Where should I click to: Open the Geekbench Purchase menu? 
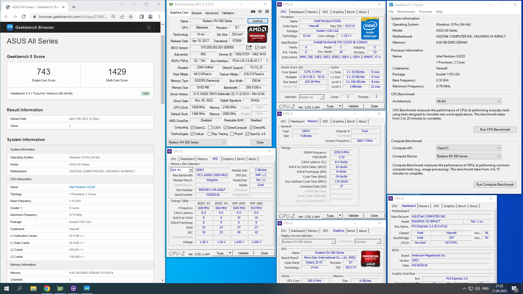coord(425,12)
